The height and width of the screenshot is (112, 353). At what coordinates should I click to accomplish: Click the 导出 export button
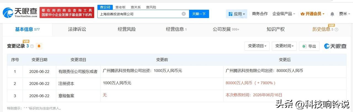pos(309,46)
